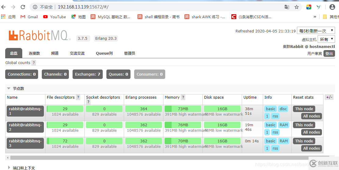Click the File descriptors help question mark
The height and width of the screenshot is (170, 339).
(x=78, y=97)
